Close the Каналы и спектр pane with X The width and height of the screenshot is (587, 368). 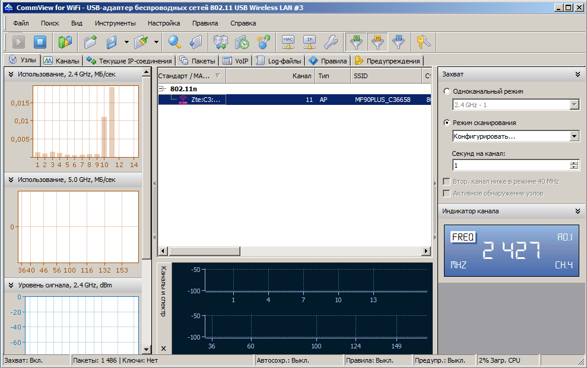point(164,348)
